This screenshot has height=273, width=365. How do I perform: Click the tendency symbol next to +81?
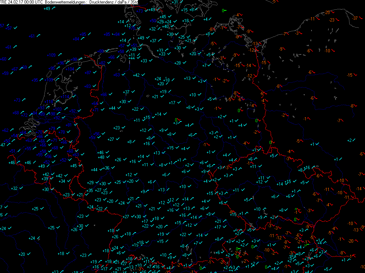(75, 125)
